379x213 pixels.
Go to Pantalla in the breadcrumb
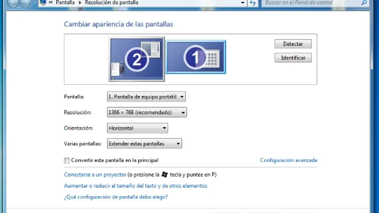coord(65,3)
